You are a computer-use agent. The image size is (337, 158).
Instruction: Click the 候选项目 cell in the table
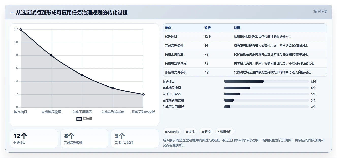(x=171, y=37)
